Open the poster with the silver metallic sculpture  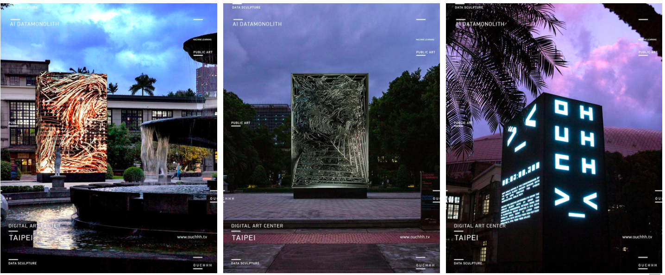coord(332,138)
